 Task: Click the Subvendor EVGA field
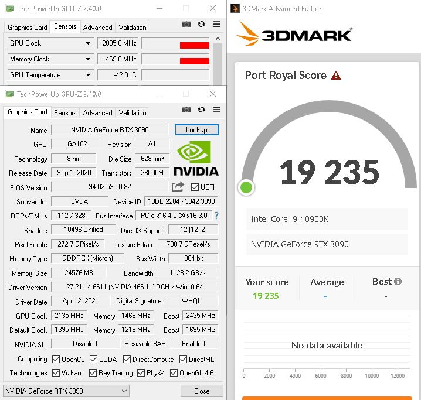(80, 201)
